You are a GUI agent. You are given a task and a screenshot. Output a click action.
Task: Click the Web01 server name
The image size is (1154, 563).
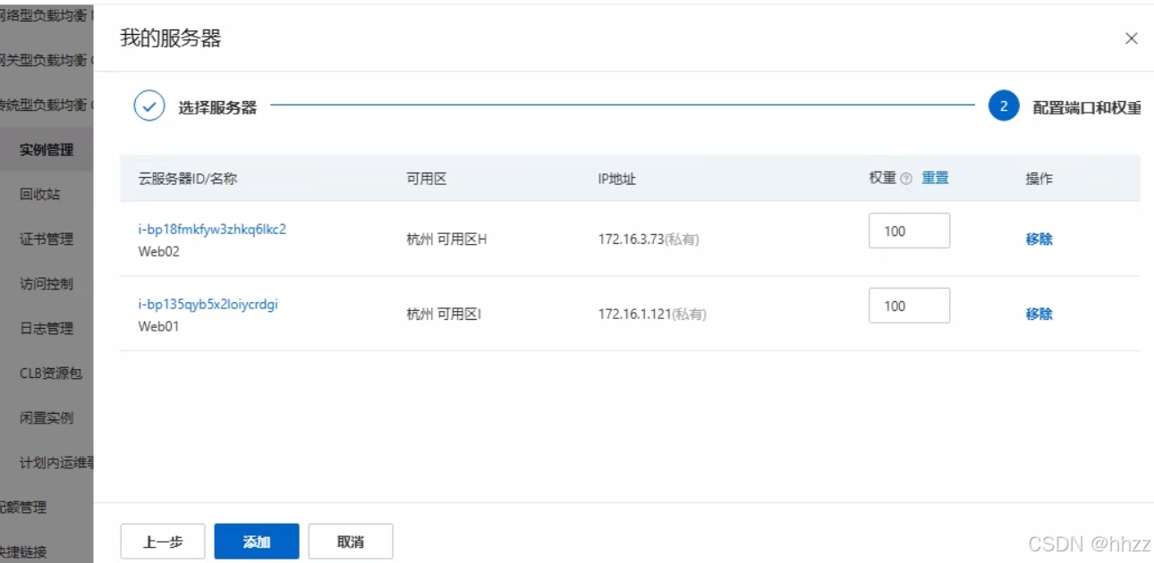click(158, 326)
